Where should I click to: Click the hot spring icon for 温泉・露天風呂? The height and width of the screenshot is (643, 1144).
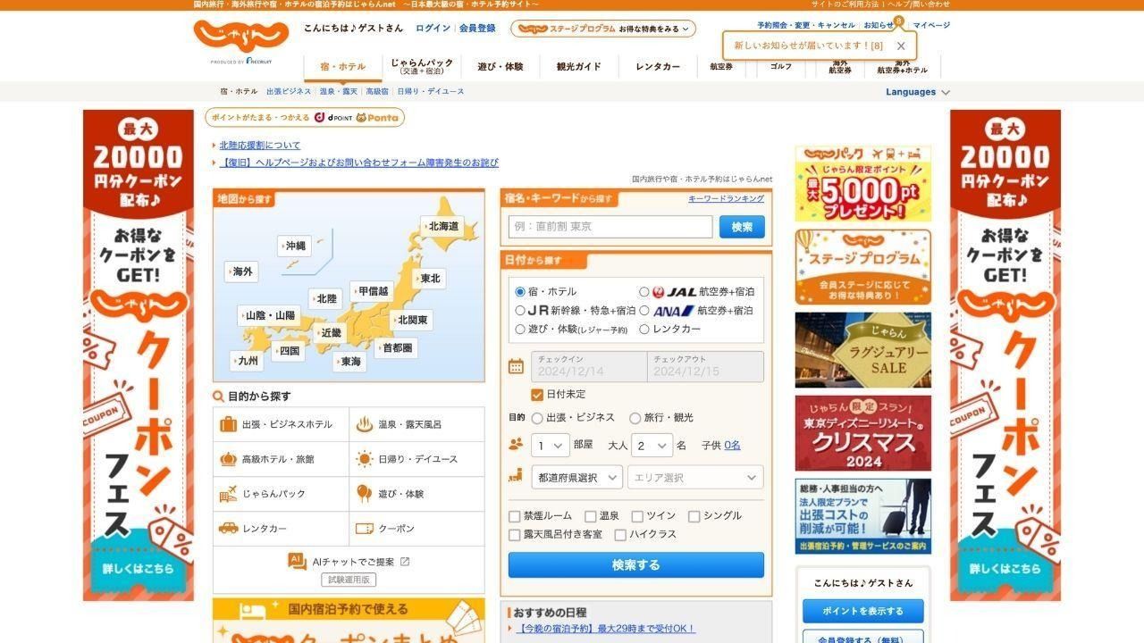coord(365,424)
